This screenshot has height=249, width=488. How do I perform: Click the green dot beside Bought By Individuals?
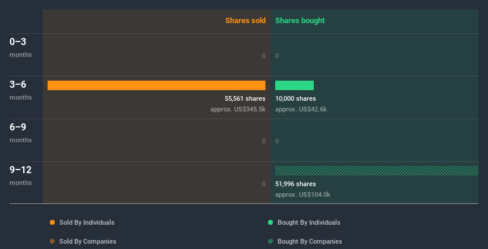[x=270, y=222]
